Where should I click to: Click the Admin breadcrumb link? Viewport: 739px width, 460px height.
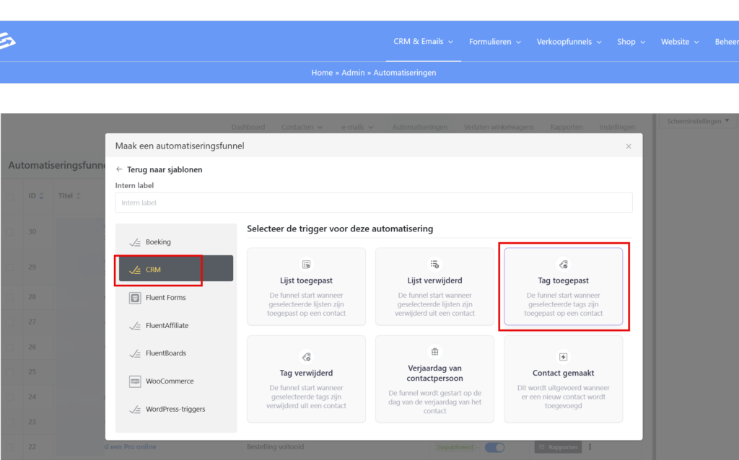coord(353,73)
